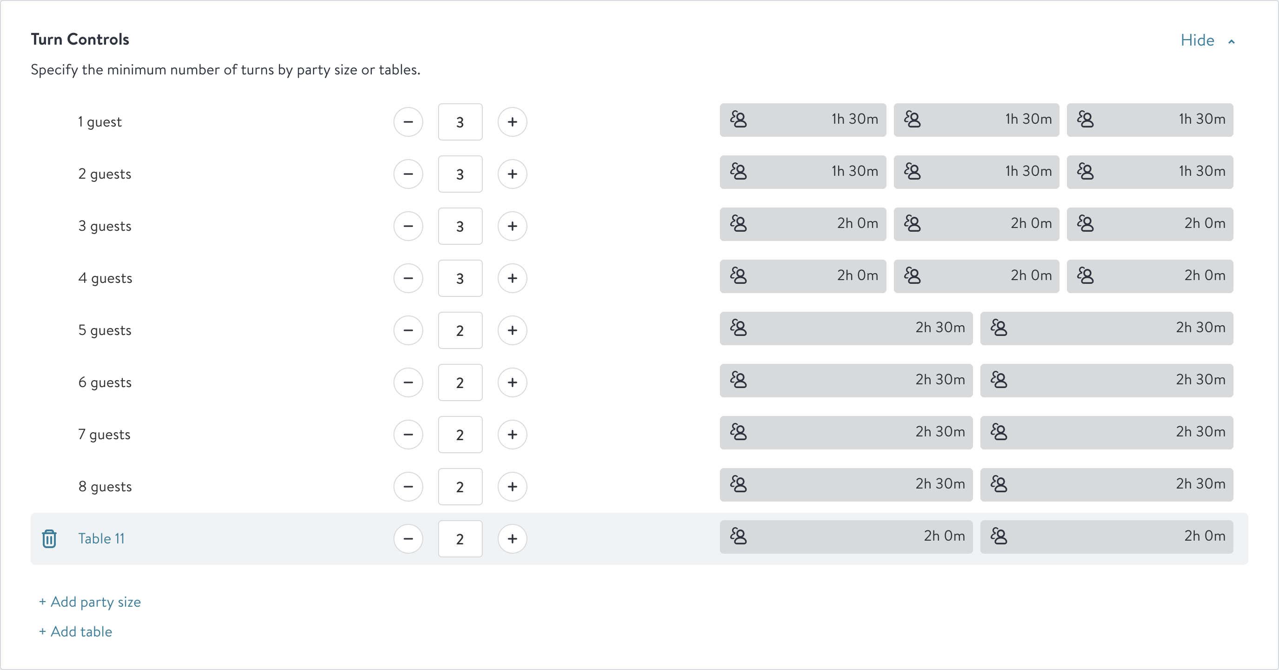Select third 2h 0m turn block for 3 guests
The height and width of the screenshot is (670, 1279).
[1150, 224]
